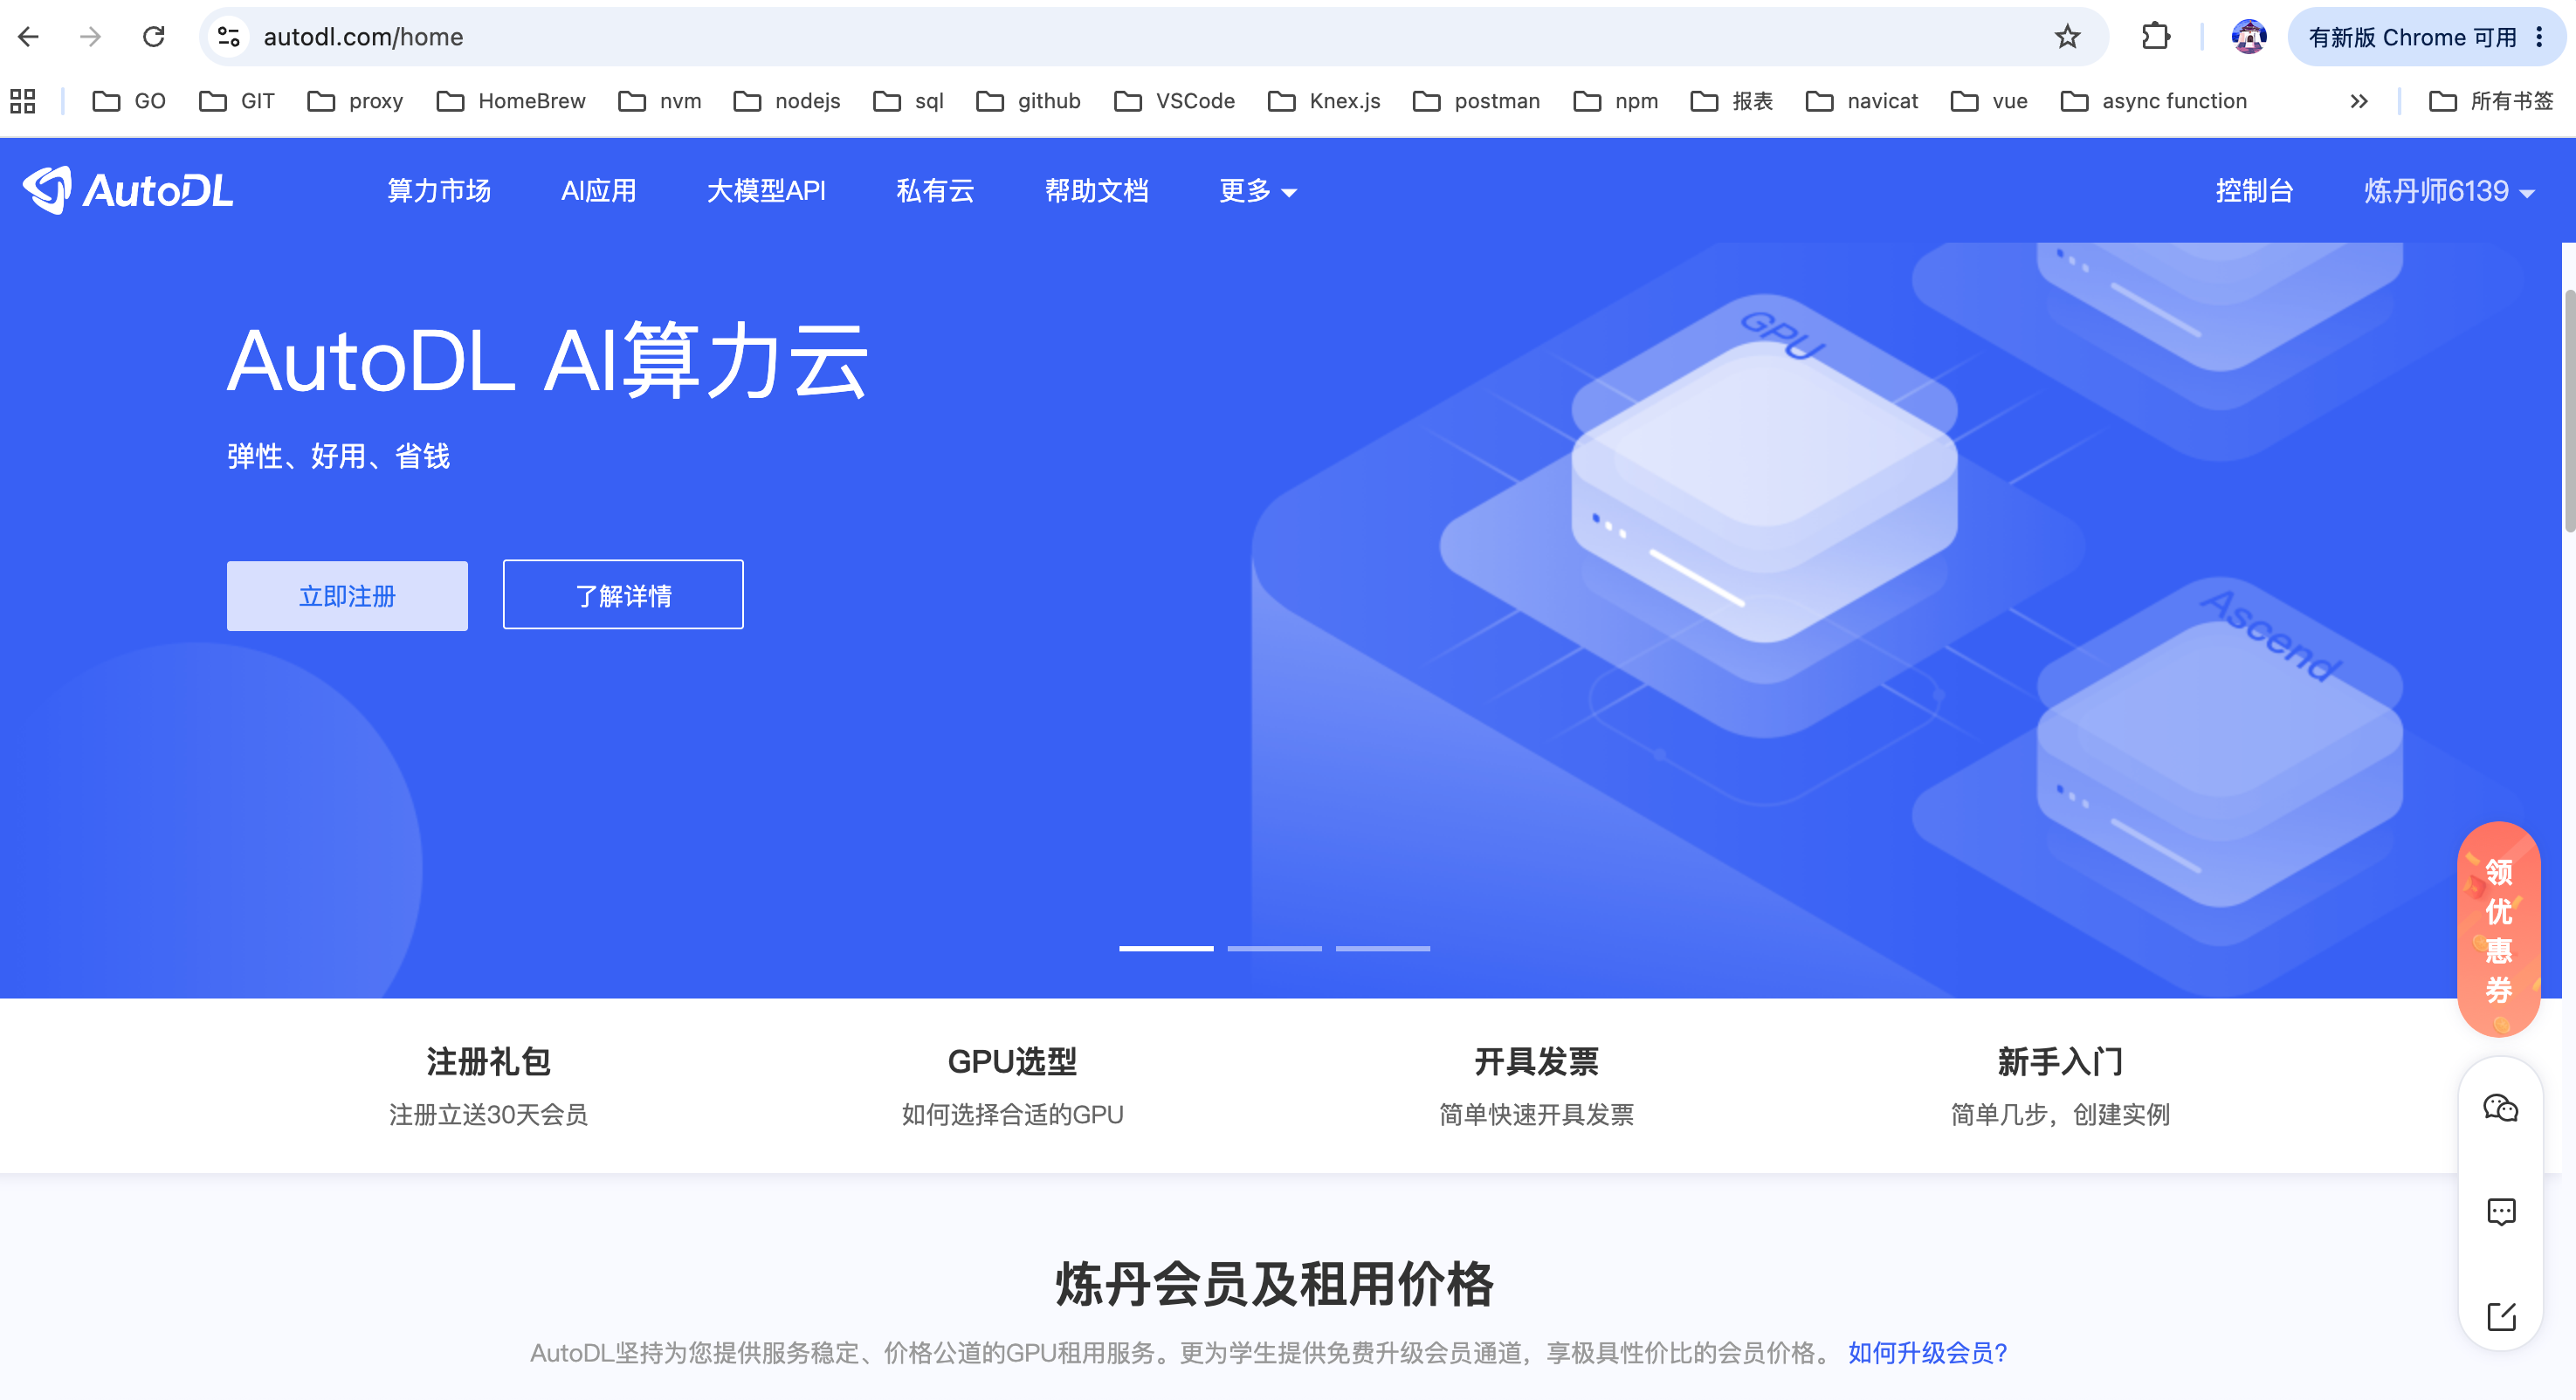Go back to the previous page

(x=29, y=37)
